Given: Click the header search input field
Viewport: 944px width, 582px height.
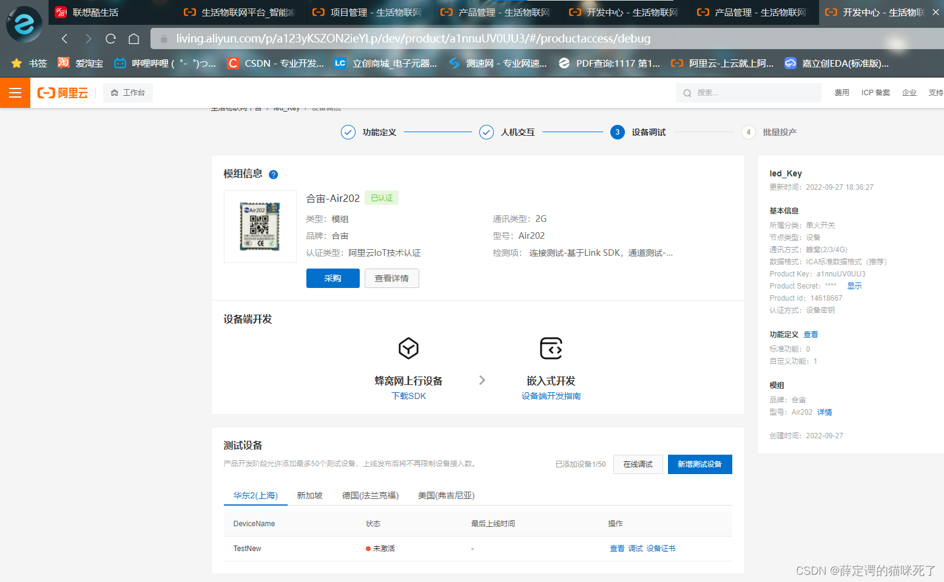Looking at the screenshot, I should coord(749,93).
